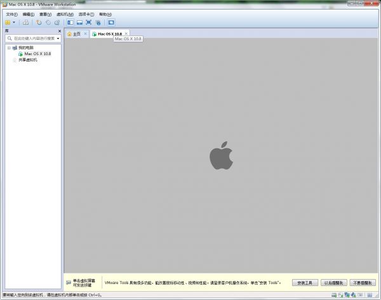Click the CD/DVD drive status icon

tap(340, 295)
